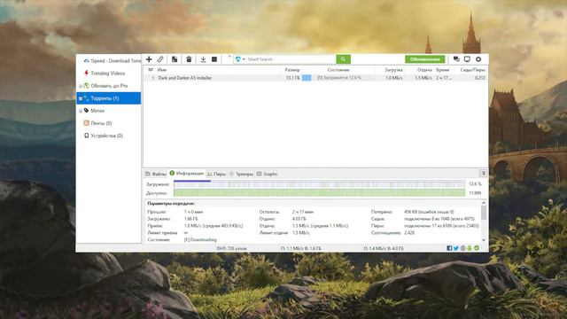This screenshot has height=319, width=567.
Task: Click scroll-up arrow in the info panel
Action: (484, 203)
